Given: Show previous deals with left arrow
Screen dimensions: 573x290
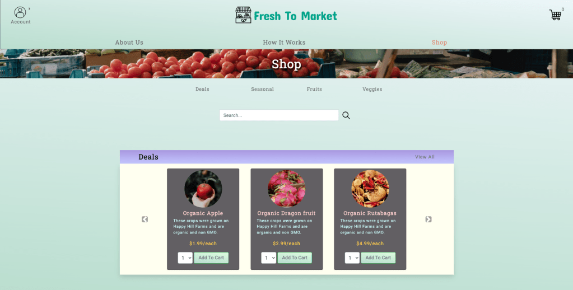Looking at the screenshot, I should coord(145,219).
